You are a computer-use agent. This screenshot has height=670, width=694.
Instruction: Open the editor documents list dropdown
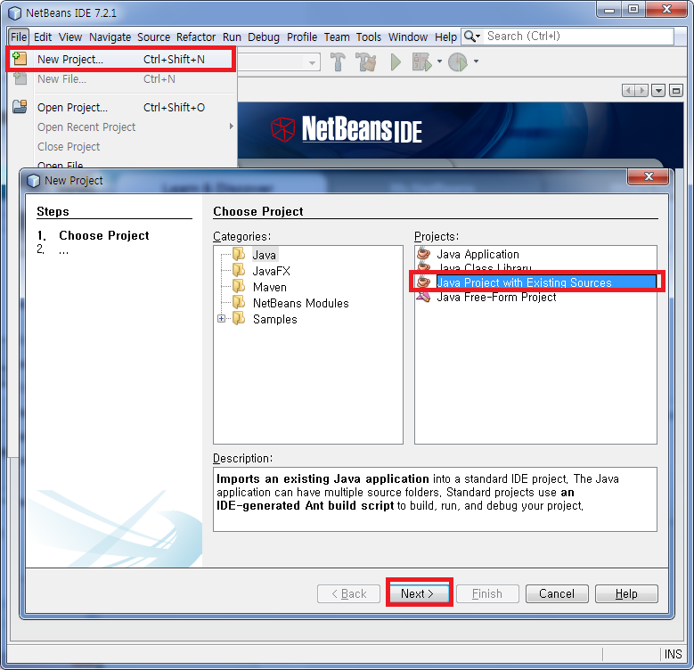pos(658,91)
